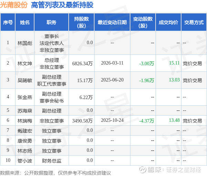This screenshot has width=207, height=176.
Task: Click the 交易方式 column header
Action: tap(194, 22)
